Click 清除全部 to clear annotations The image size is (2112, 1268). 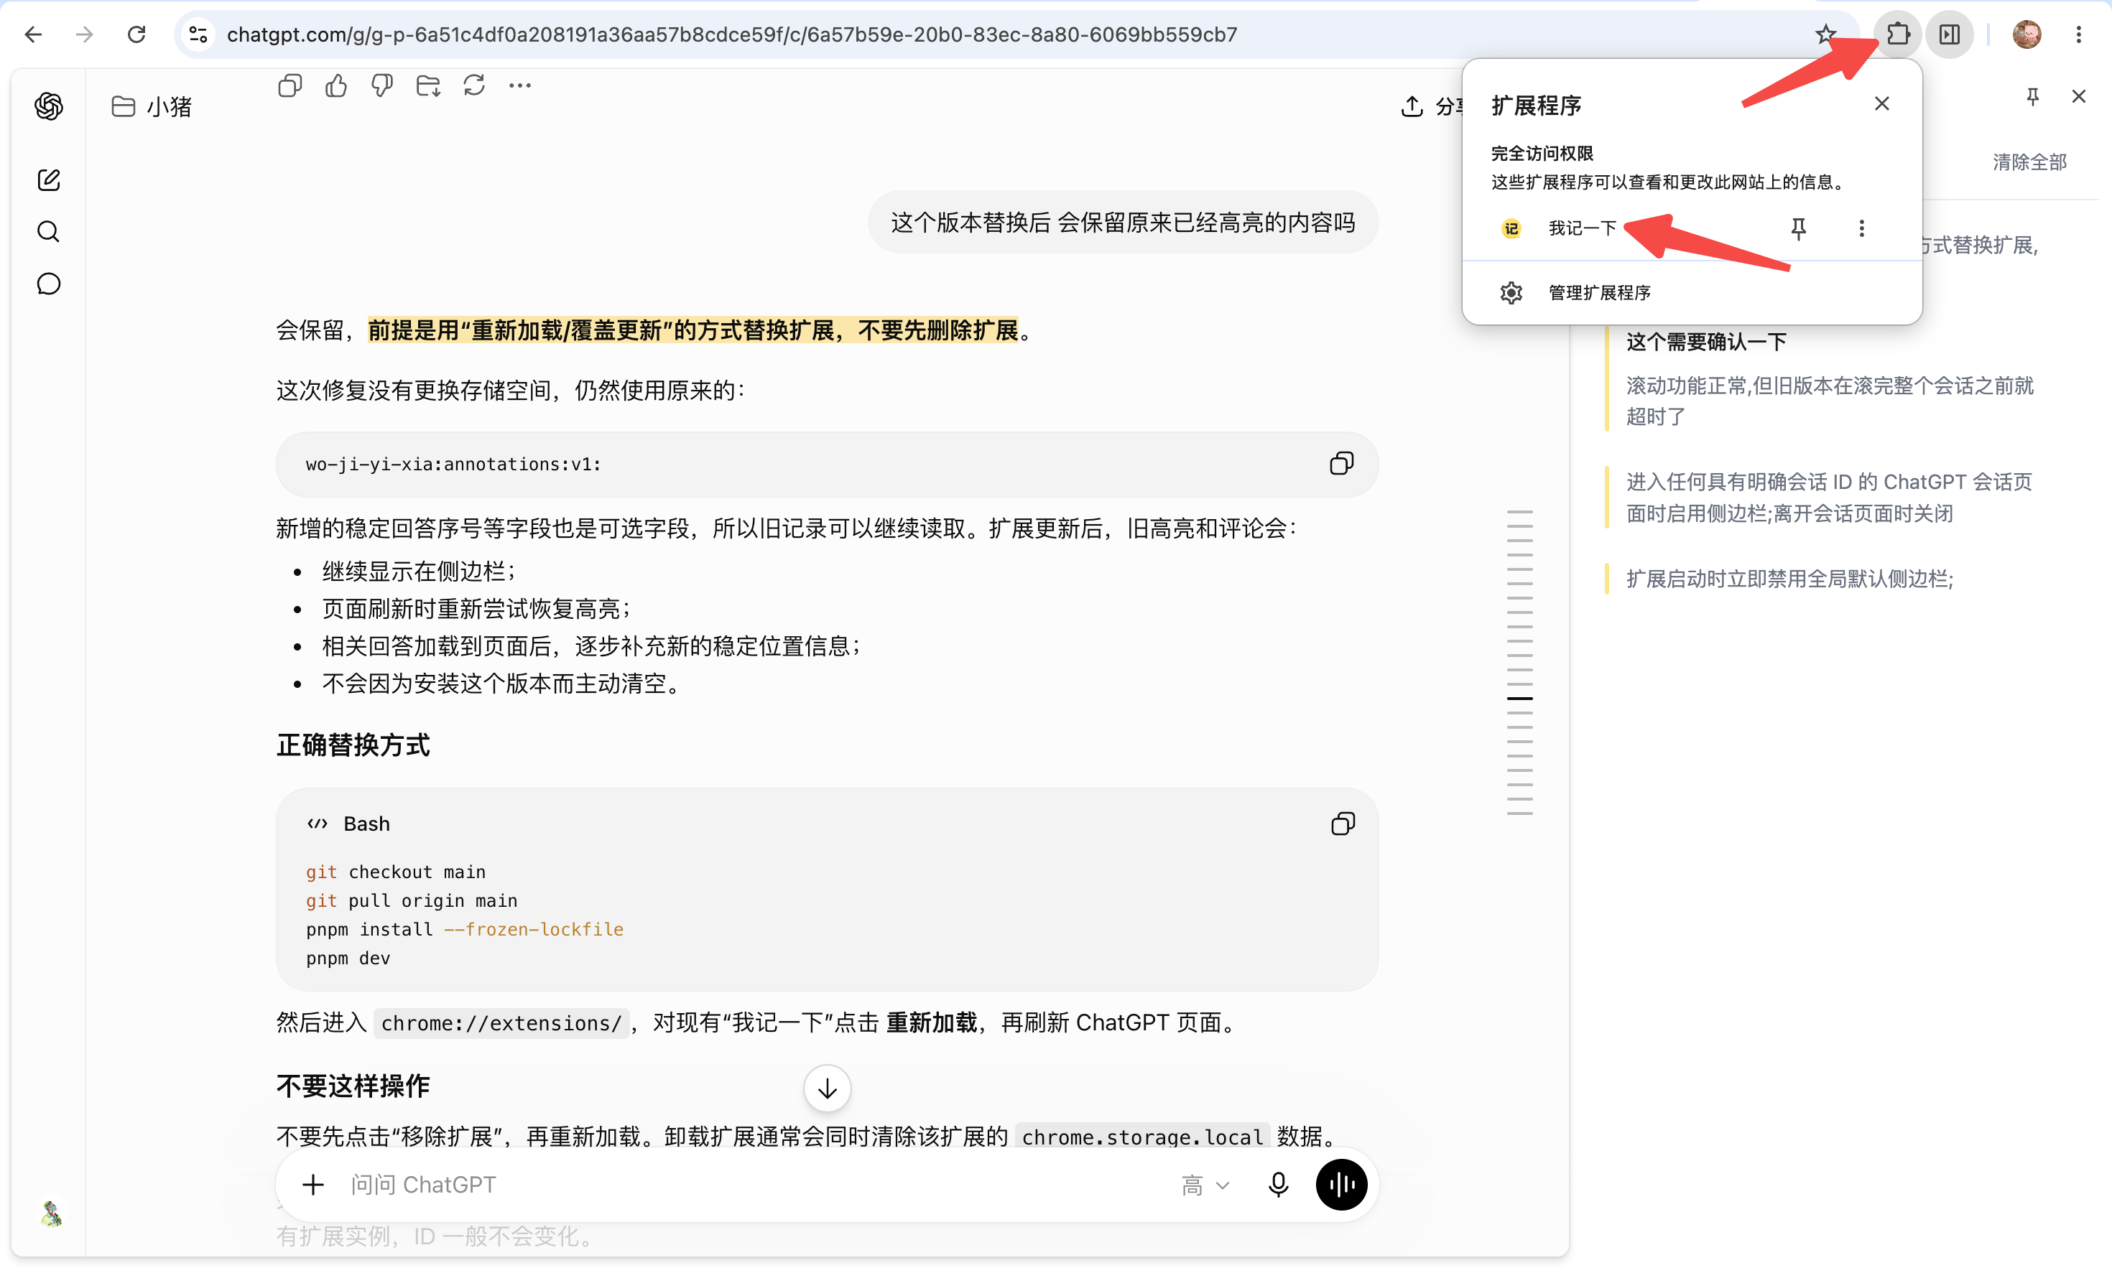coord(2030,162)
